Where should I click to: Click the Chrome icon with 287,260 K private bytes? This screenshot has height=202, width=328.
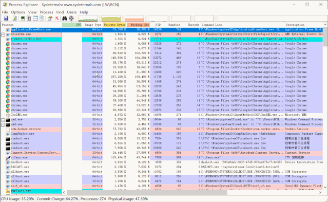click(8, 77)
